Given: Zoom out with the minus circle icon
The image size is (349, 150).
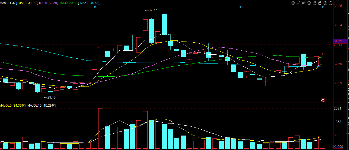Looking at the screenshot, I should (x=331, y=3).
